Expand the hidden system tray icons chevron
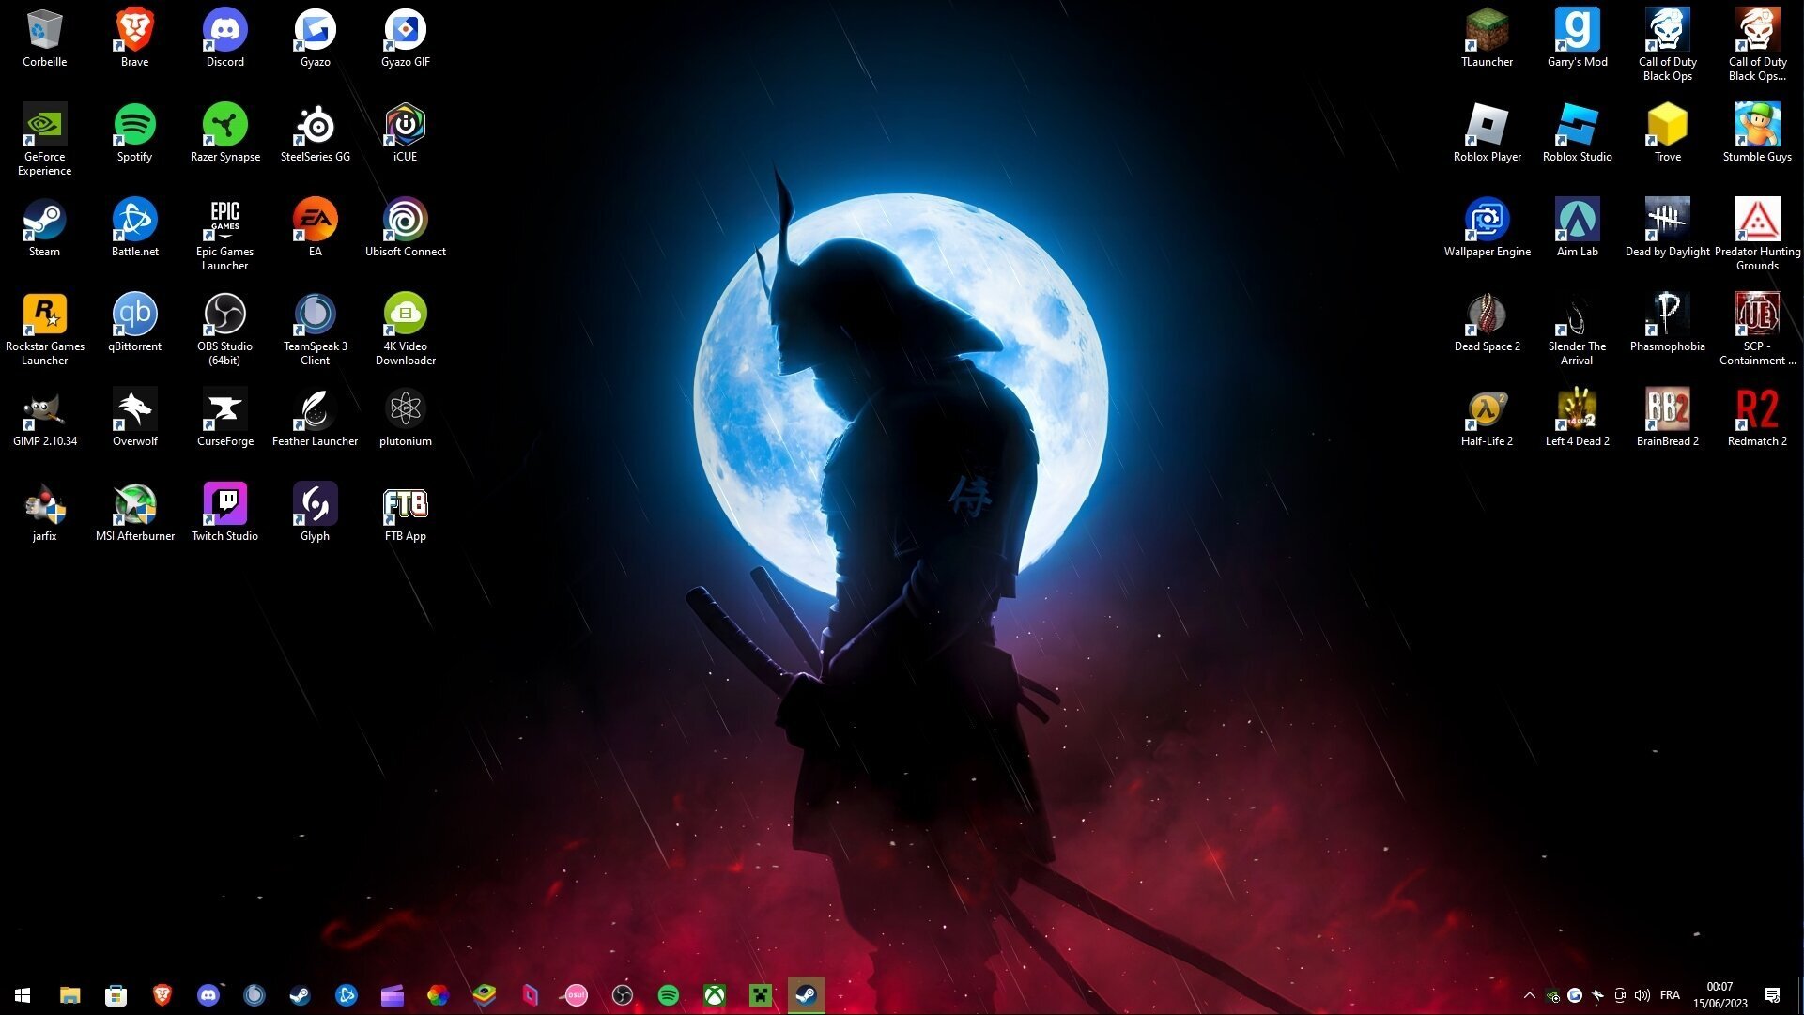The width and height of the screenshot is (1804, 1015). (x=1529, y=995)
